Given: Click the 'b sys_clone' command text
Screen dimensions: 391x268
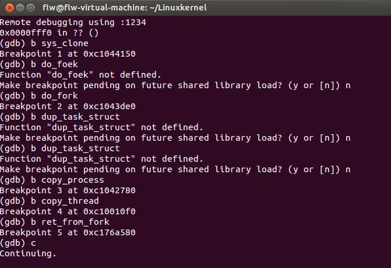Looking at the screenshot, I should [59, 43].
